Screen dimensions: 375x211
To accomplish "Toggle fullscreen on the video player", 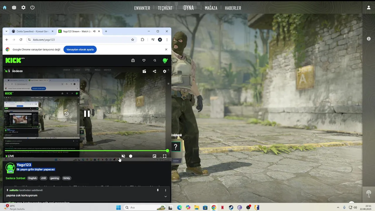I will point(165,156).
